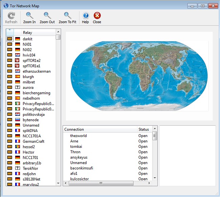Click the Status column header
Viewport: 220px width, 197px height.
[x=144, y=129]
